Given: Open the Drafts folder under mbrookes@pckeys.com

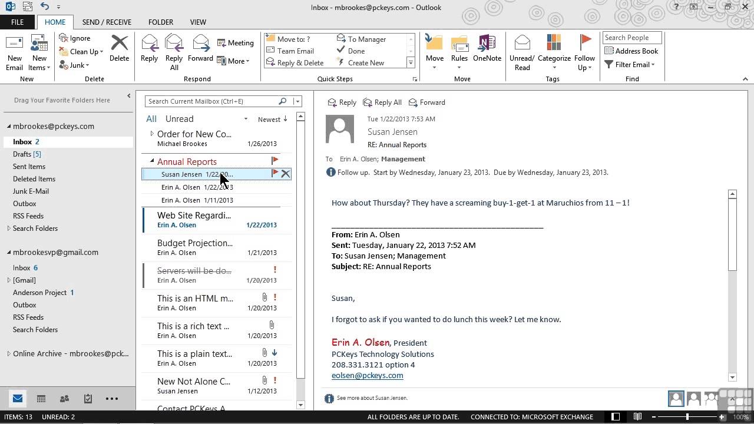Looking at the screenshot, I should point(27,154).
